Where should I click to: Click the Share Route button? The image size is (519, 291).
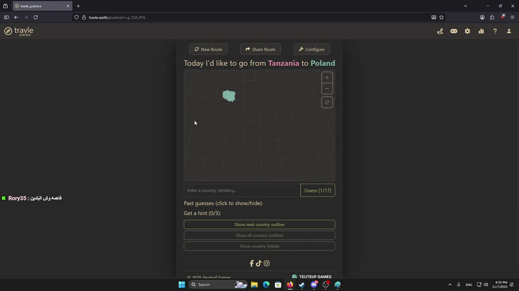coord(260,49)
